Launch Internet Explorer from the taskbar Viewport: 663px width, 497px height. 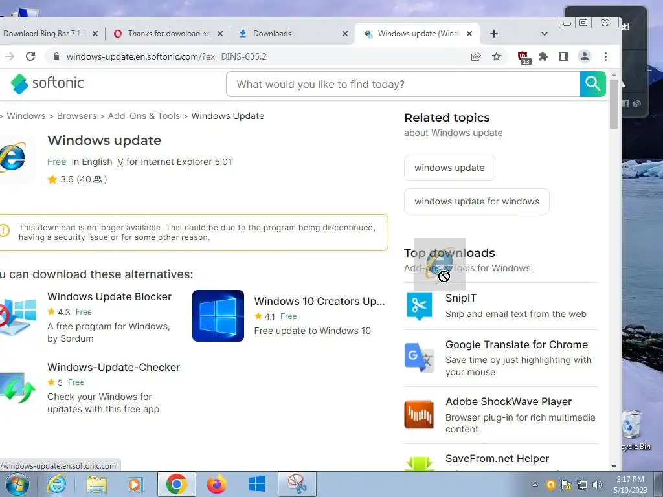point(57,484)
